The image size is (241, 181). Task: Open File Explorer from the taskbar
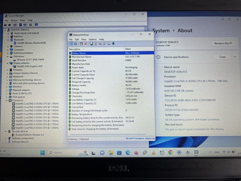(x=111, y=153)
